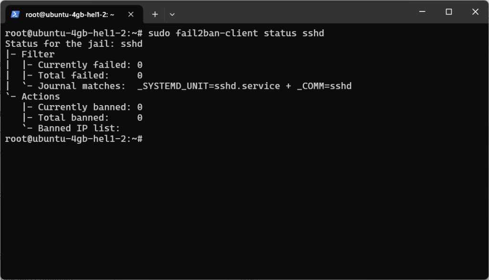
Task: Expand the terminal profiles dropdown chevron
Action: 172,14
